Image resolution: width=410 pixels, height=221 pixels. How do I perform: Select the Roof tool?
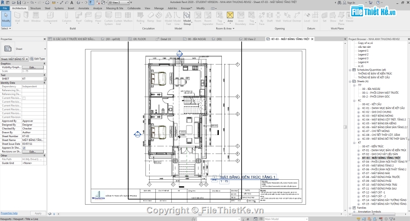click(x=79, y=18)
